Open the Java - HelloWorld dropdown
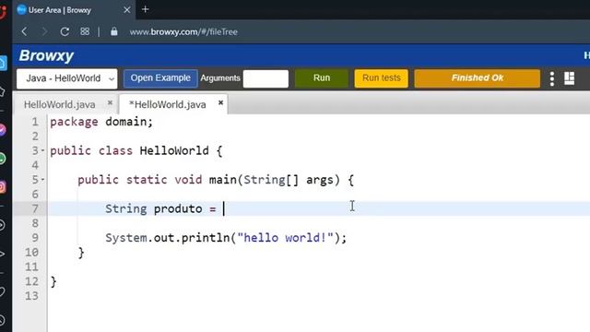The width and height of the screenshot is (590, 332). click(67, 78)
